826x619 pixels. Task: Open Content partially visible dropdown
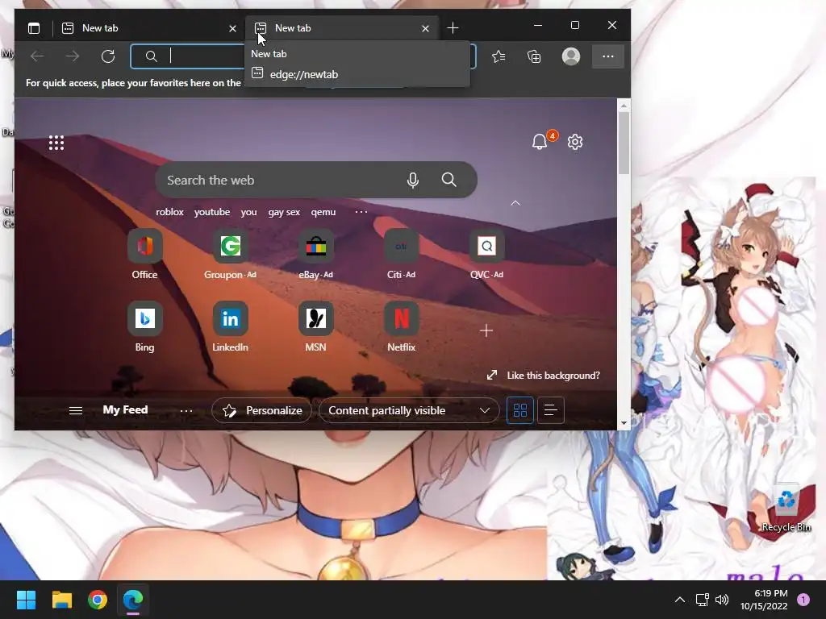coord(409,410)
